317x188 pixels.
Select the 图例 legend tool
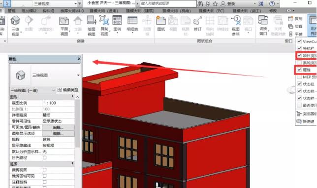tap(117, 20)
